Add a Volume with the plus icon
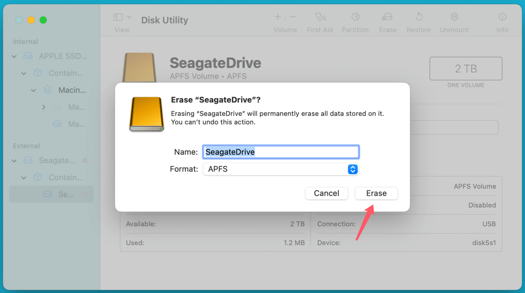Image resolution: width=525 pixels, height=293 pixels. (x=277, y=17)
